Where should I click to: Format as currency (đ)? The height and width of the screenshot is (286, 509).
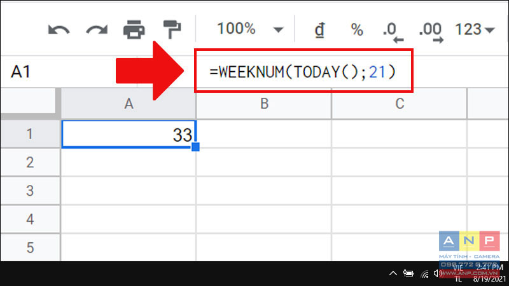(319, 29)
